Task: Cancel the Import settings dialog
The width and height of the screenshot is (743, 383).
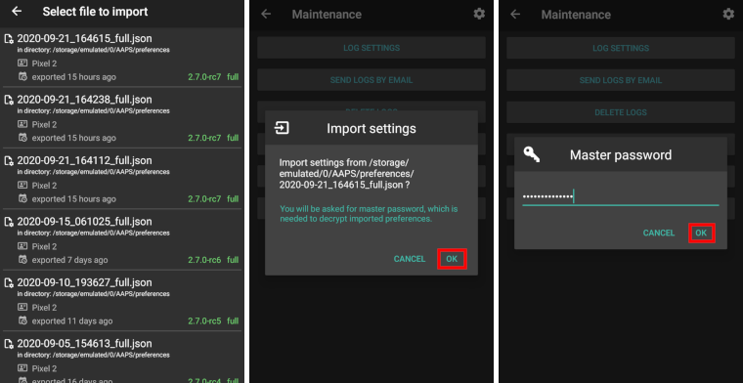Action: pyautogui.click(x=410, y=259)
